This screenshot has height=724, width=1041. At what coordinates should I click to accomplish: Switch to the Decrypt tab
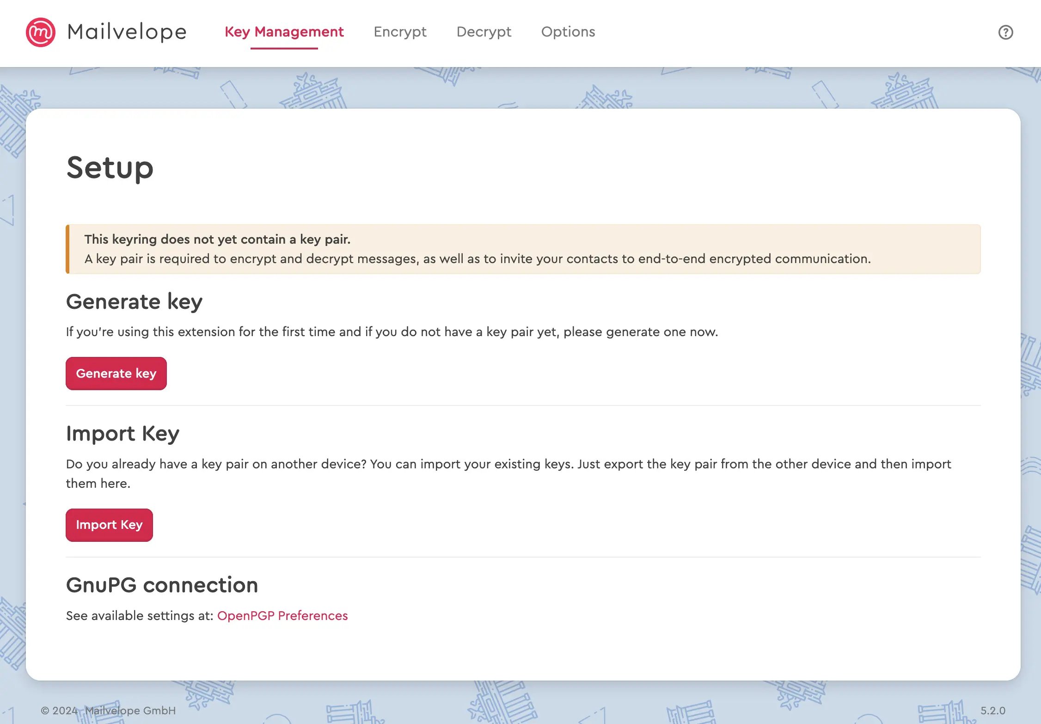click(484, 32)
